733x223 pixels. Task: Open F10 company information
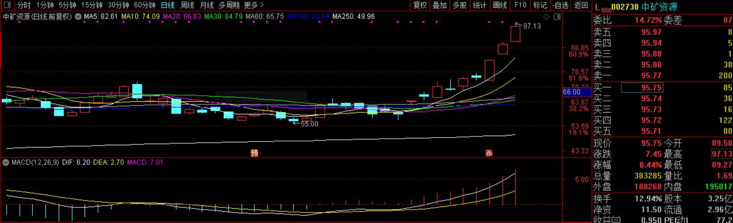pyautogui.click(x=520, y=5)
